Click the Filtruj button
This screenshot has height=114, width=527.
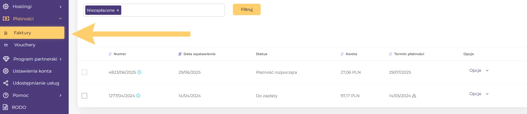247,9
